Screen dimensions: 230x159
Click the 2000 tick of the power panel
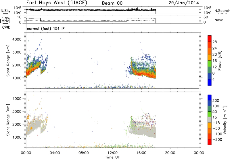tap(17, 65)
